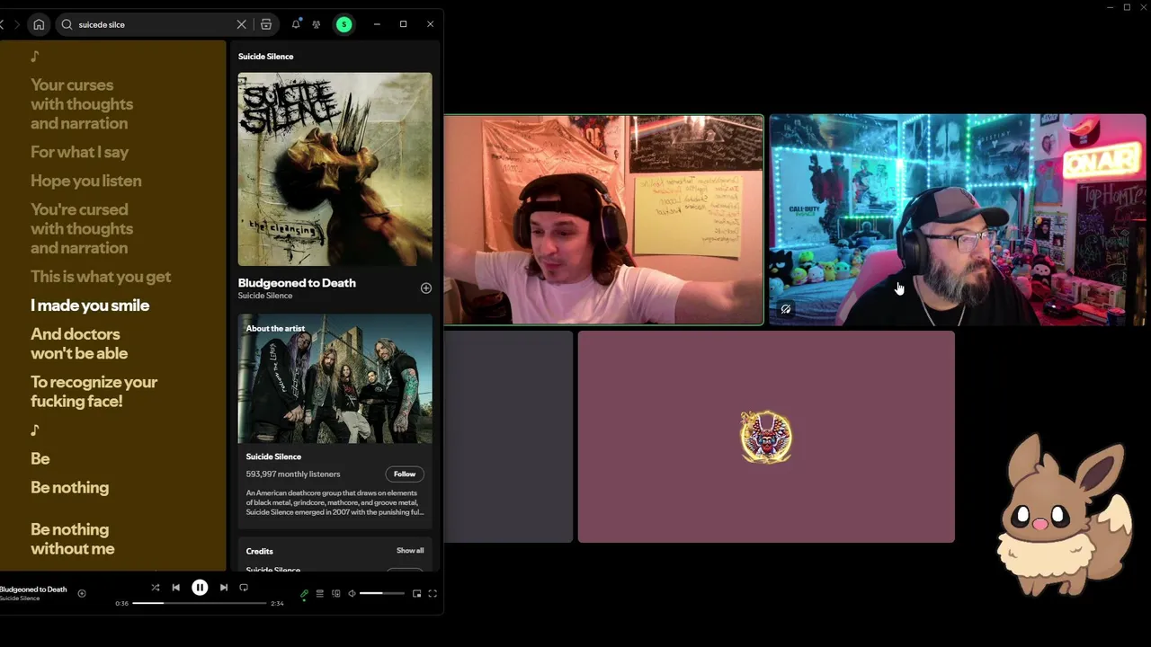Adjust the volume slider
The image size is (1151, 647).
click(x=382, y=594)
